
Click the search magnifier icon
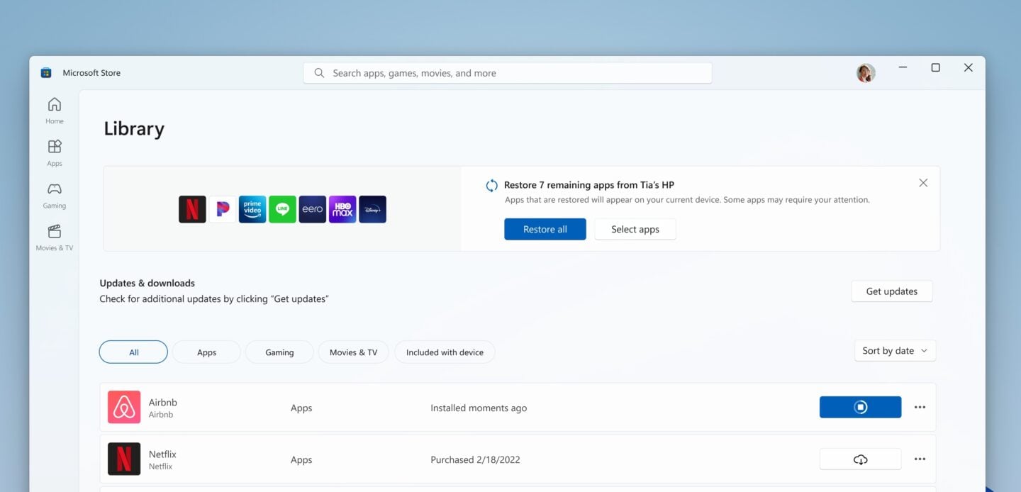[319, 73]
